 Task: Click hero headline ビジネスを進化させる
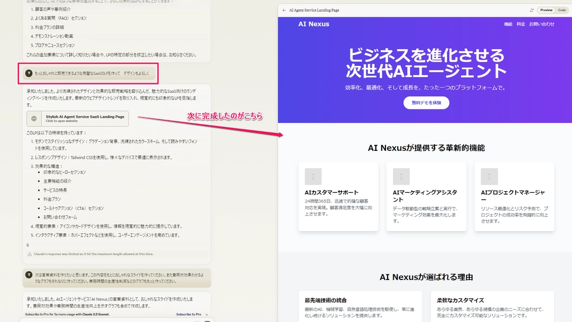click(426, 55)
